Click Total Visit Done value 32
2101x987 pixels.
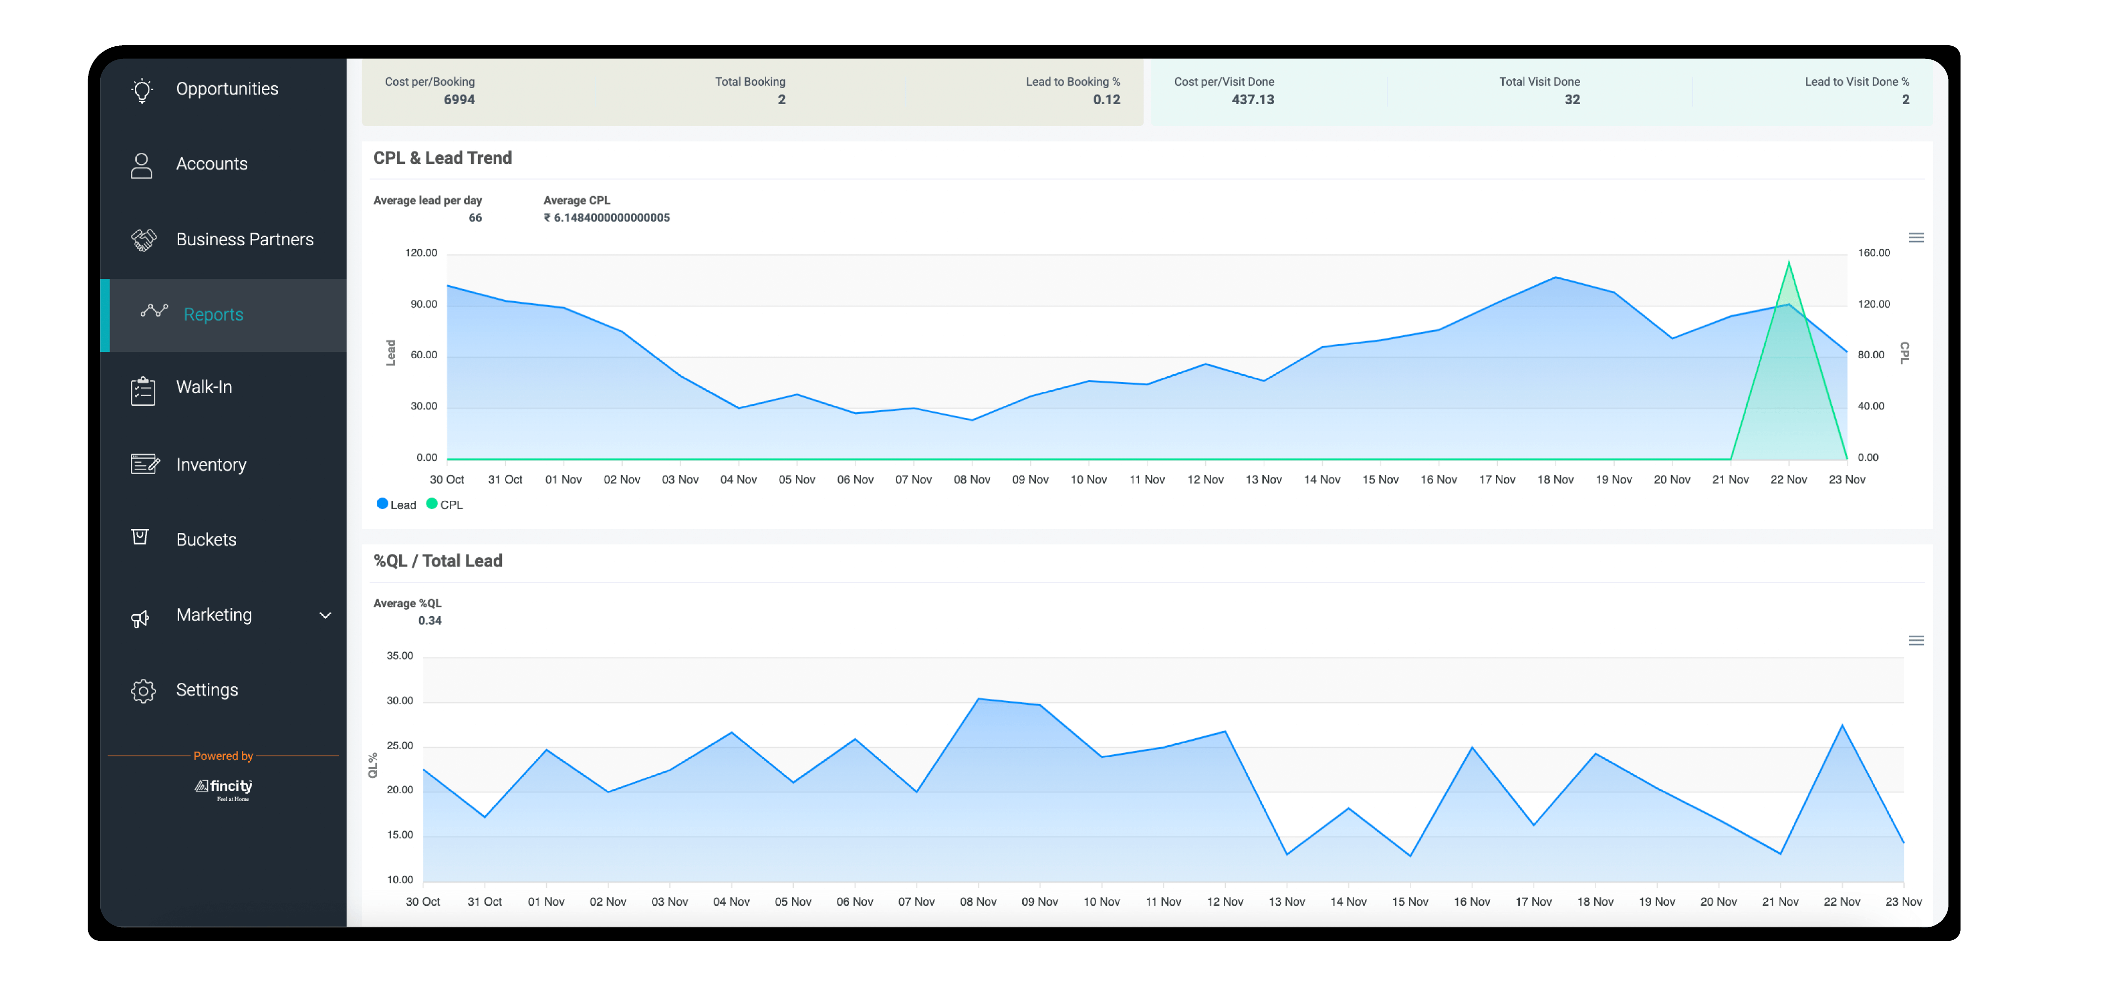click(1572, 99)
